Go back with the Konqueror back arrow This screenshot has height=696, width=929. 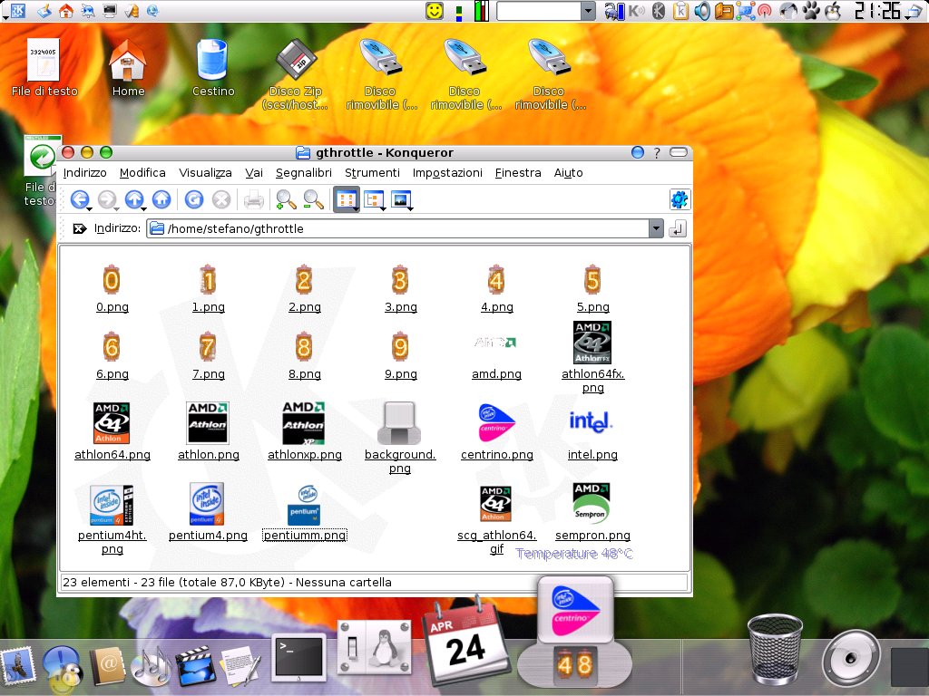80,199
